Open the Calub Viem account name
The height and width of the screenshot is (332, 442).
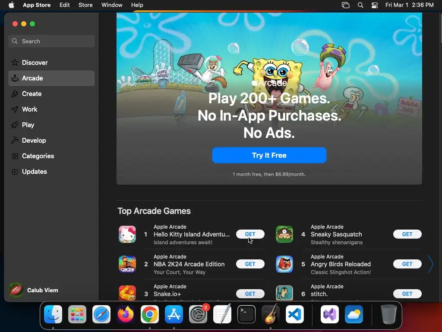coord(43,290)
